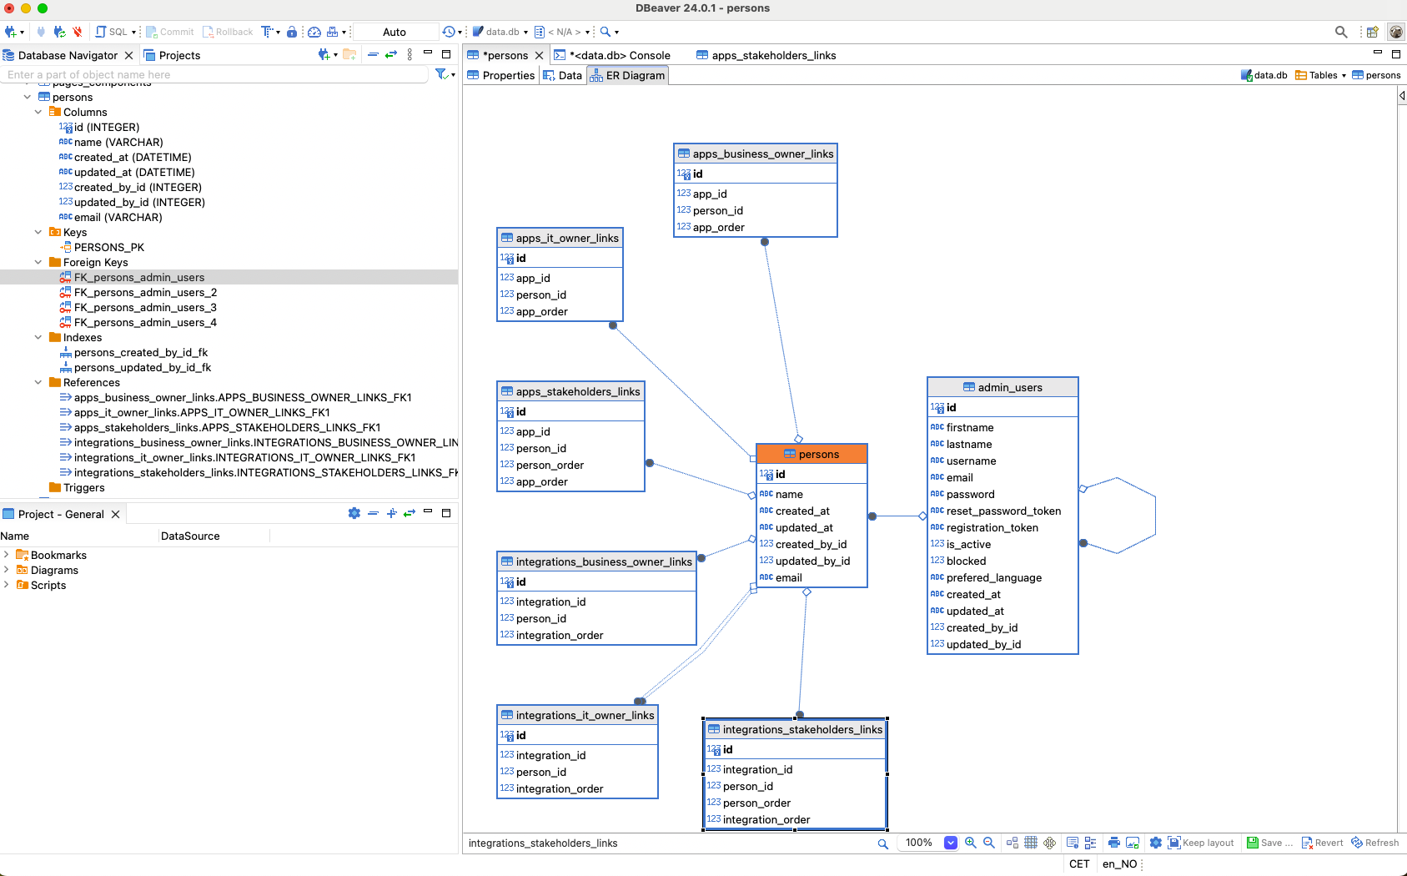Zoom in on the ER diagram

970,843
